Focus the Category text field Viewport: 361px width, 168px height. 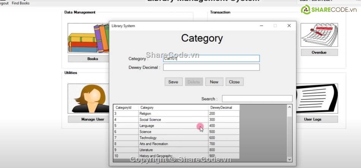tap(211, 58)
